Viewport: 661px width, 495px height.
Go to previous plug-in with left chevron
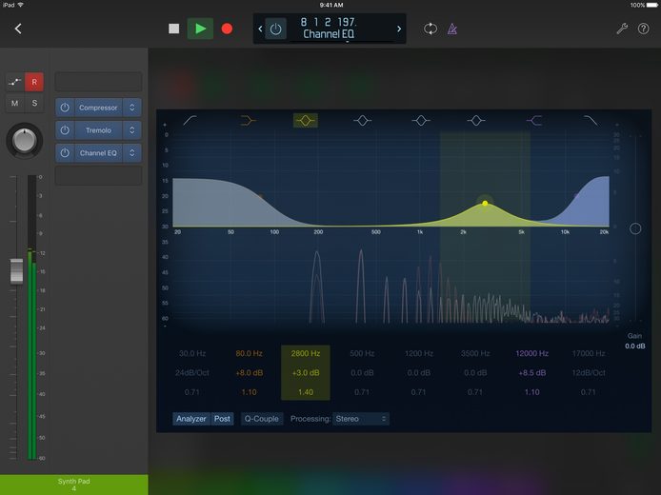(260, 30)
